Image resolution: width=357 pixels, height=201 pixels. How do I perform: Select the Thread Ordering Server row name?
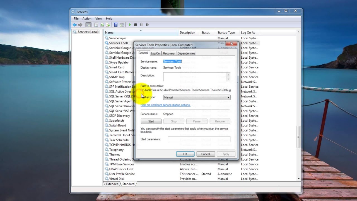(125, 159)
